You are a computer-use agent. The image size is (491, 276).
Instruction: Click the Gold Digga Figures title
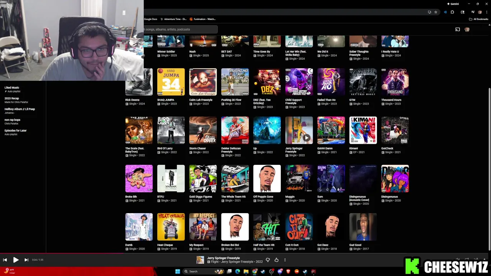201,197
